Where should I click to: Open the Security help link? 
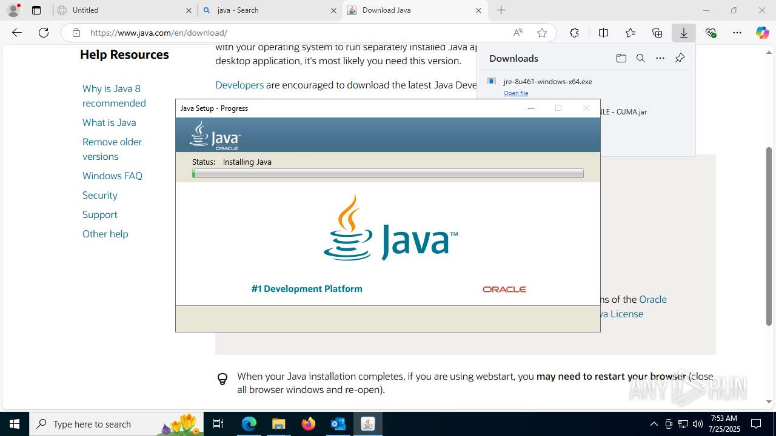tap(100, 195)
